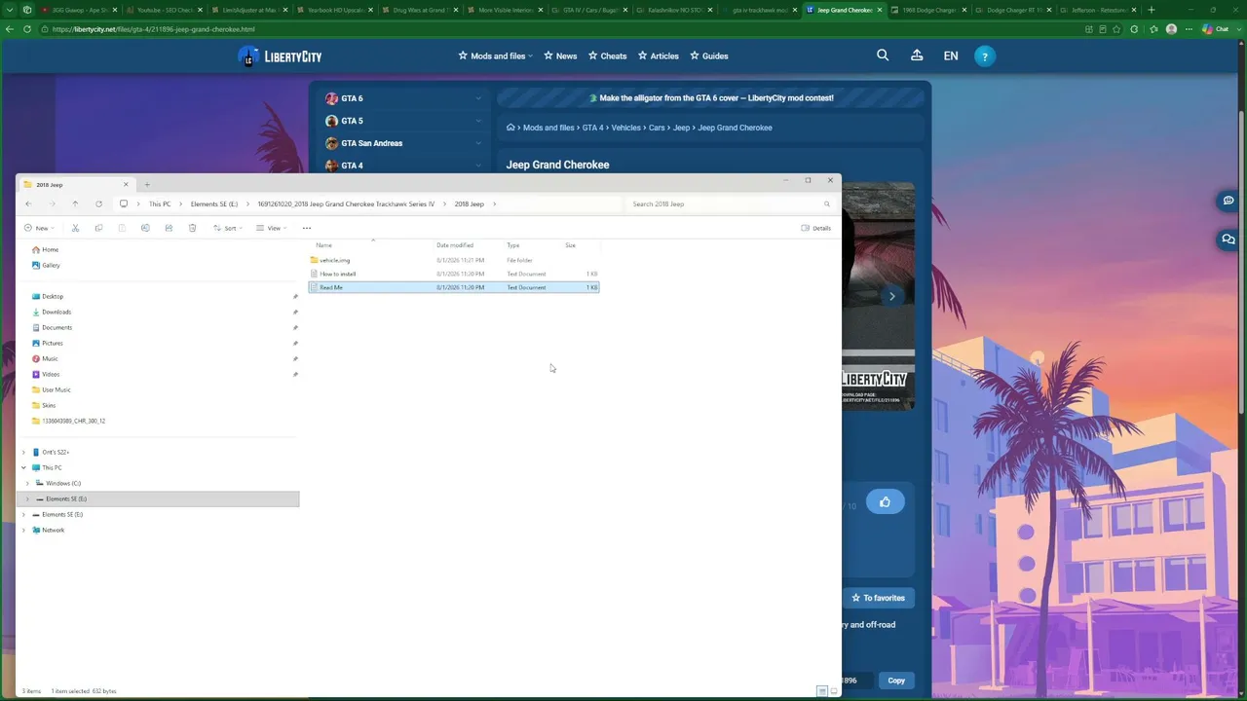Click the thumbs up like button

(x=885, y=502)
